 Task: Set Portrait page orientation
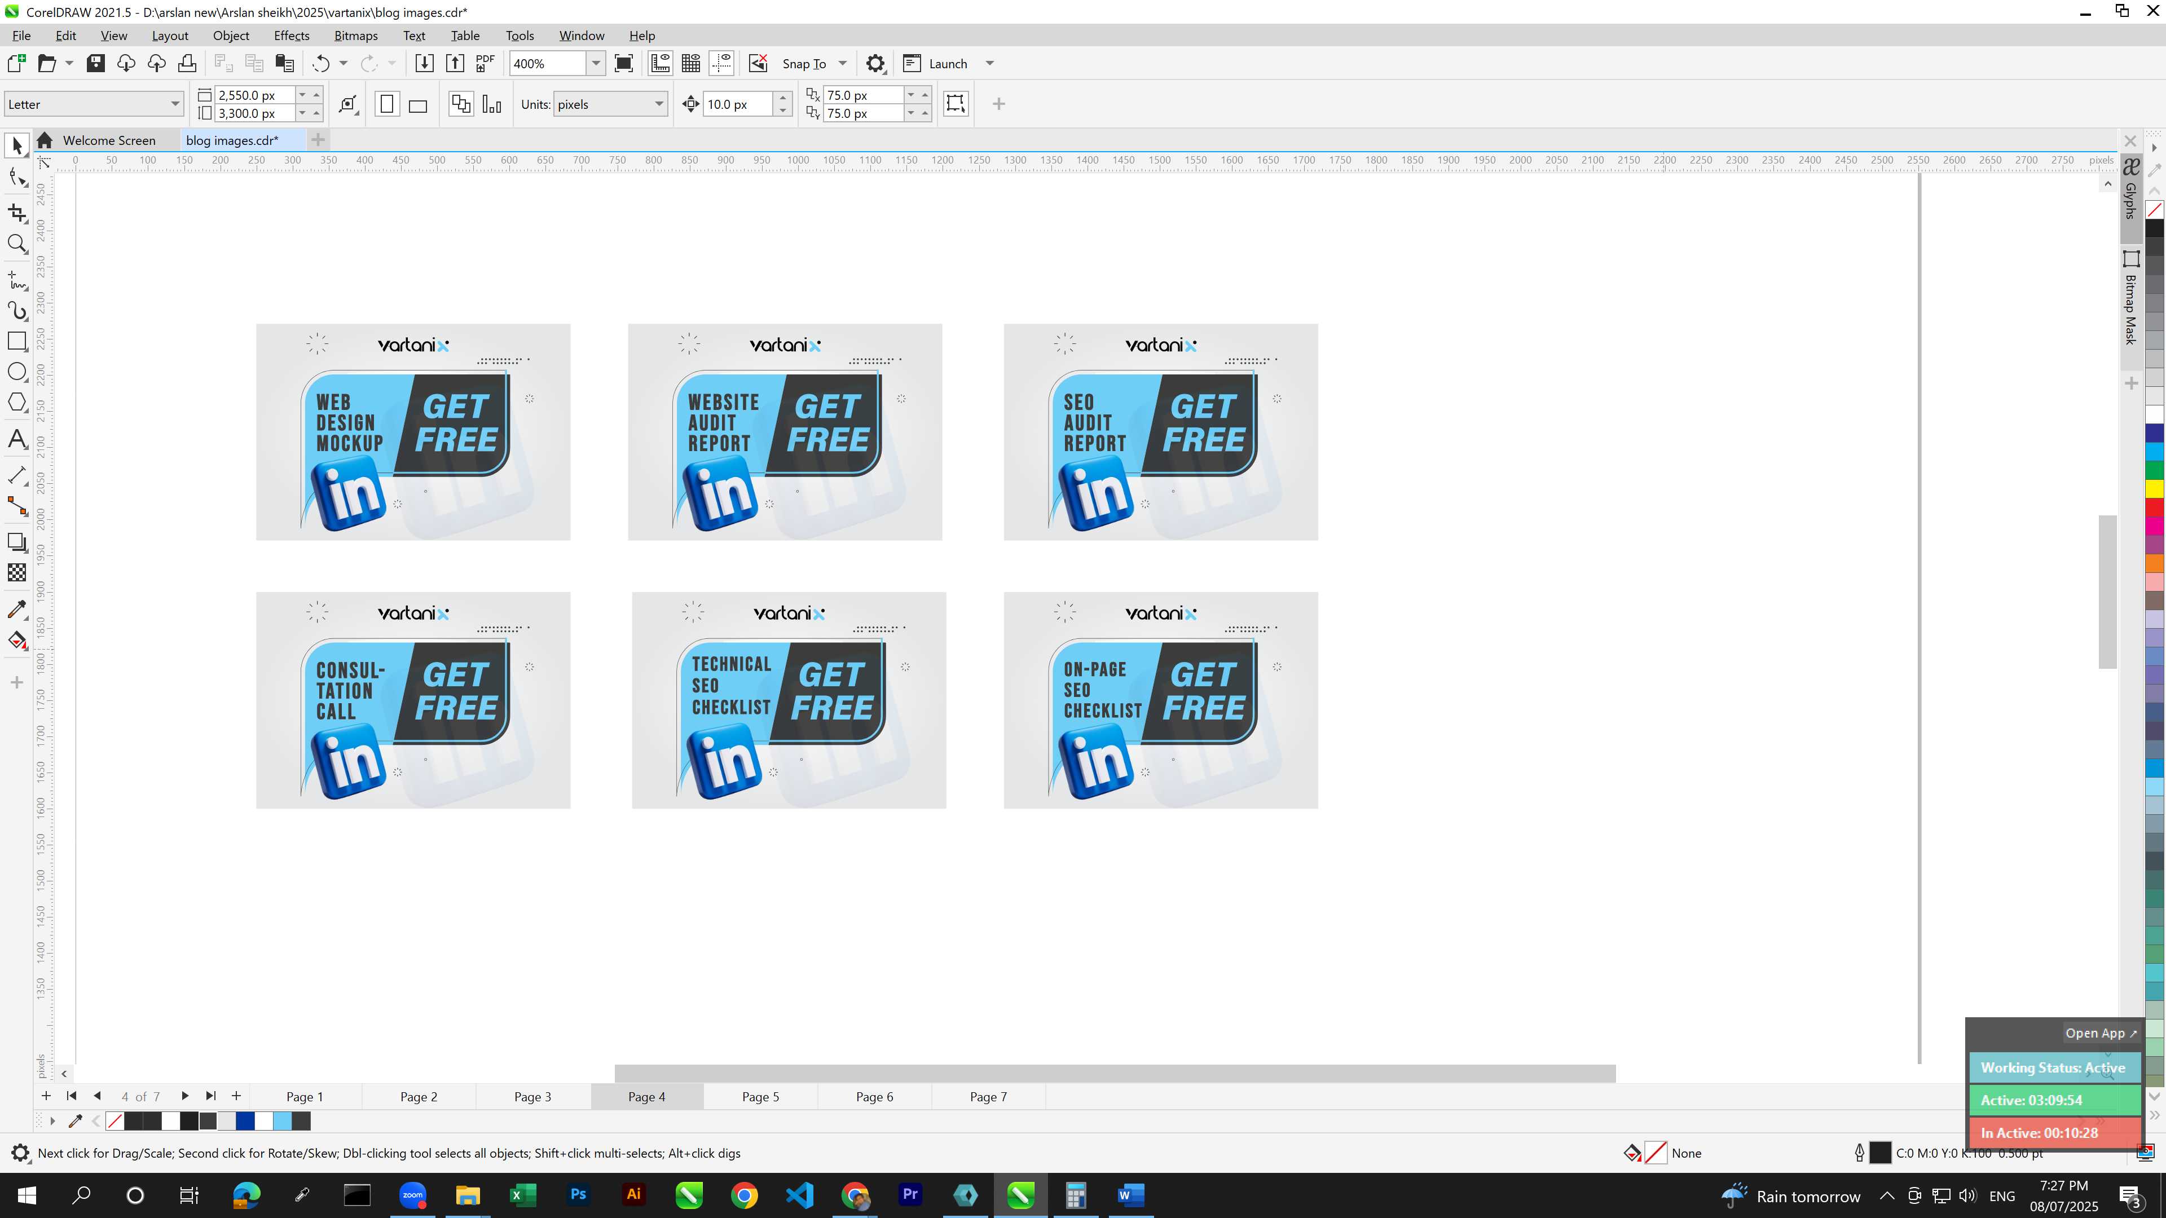pyautogui.click(x=387, y=104)
